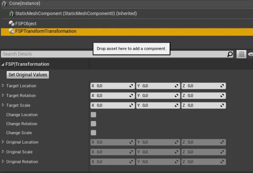Click the Cone(Instance) actor icon
This screenshot has height=173, width=253.
[4, 3]
